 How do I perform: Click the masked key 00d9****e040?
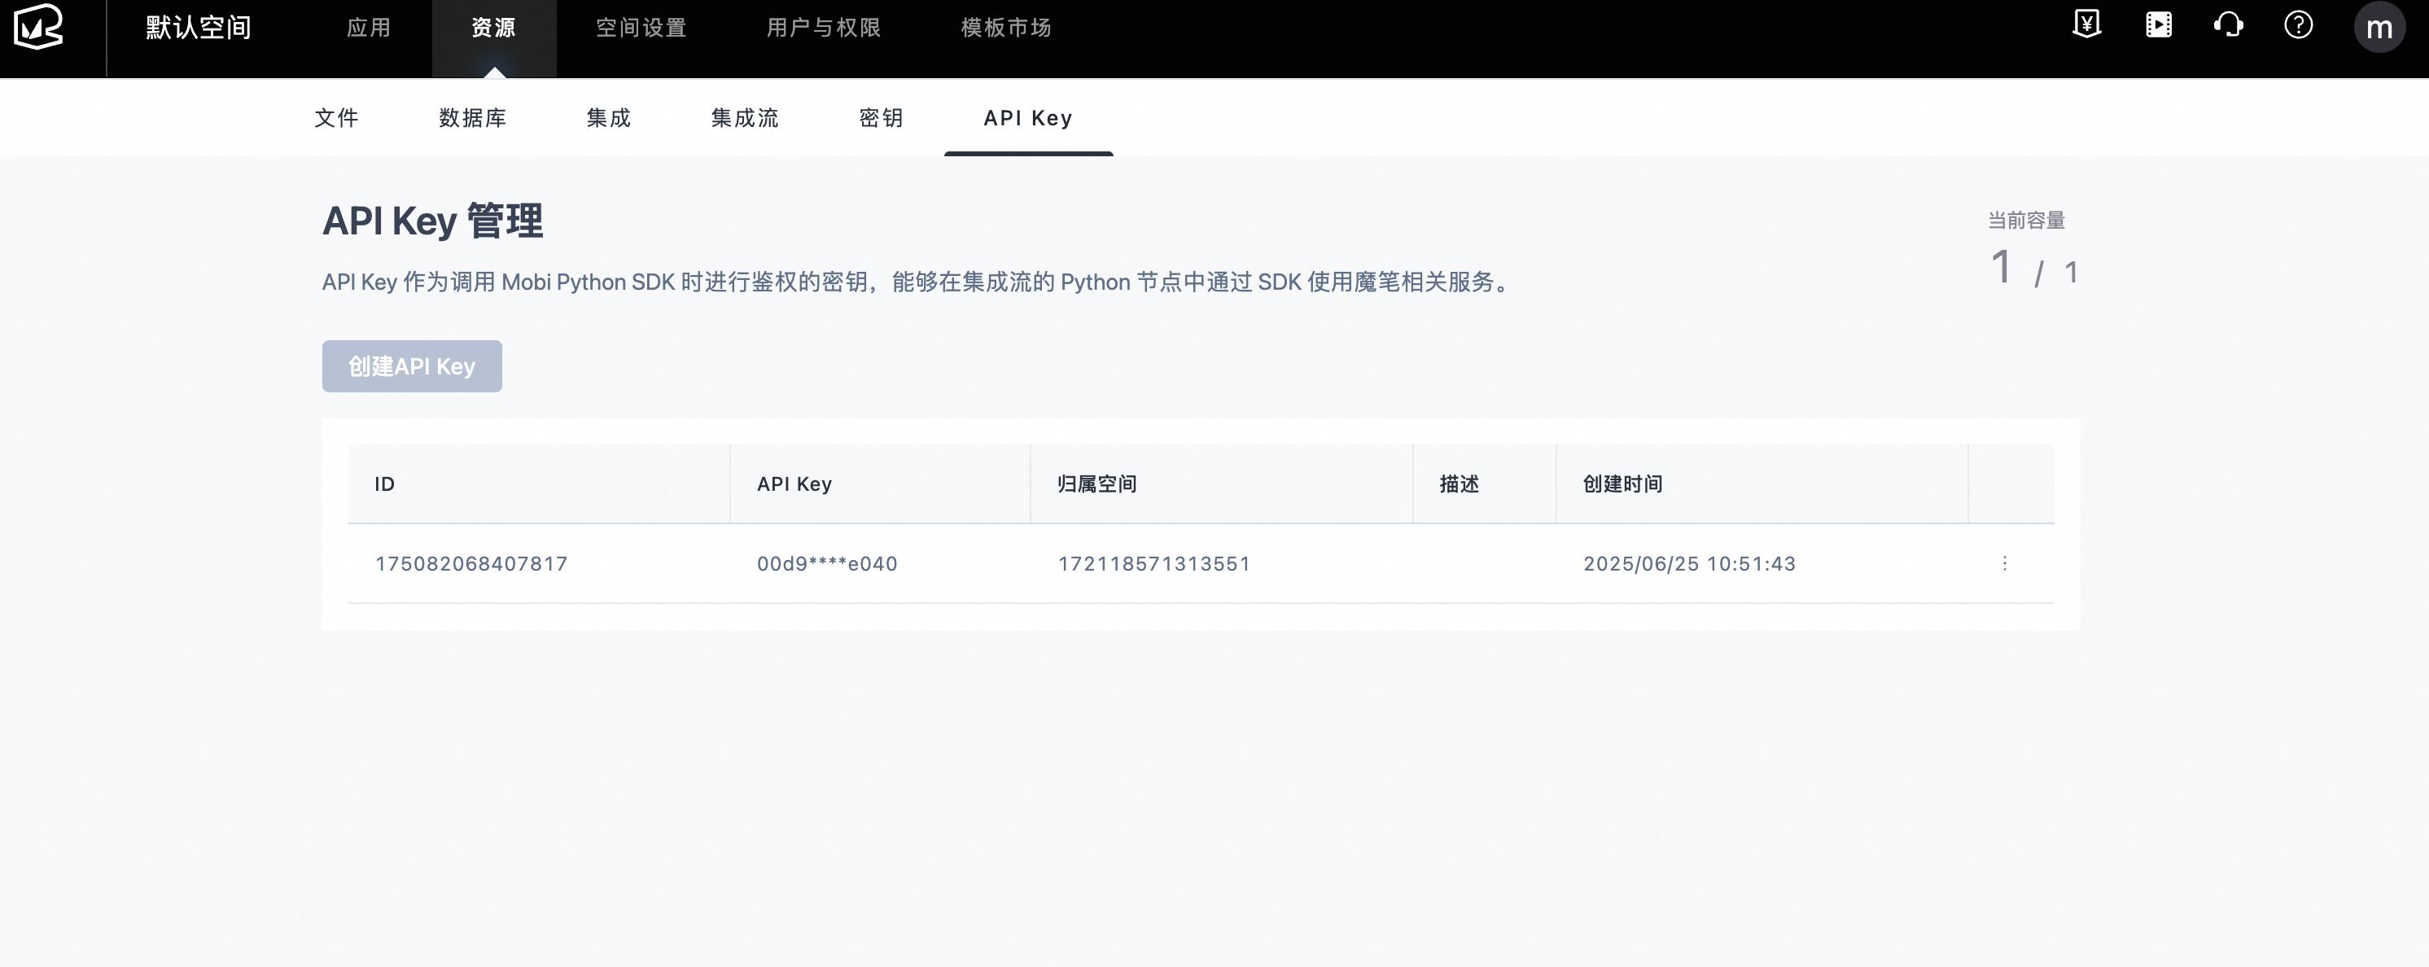click(827, 563)
